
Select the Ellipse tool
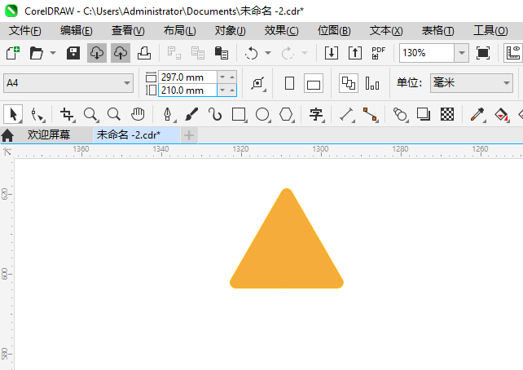coord(262,114)
